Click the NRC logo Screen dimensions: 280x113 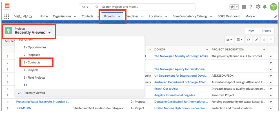[7, 6]
